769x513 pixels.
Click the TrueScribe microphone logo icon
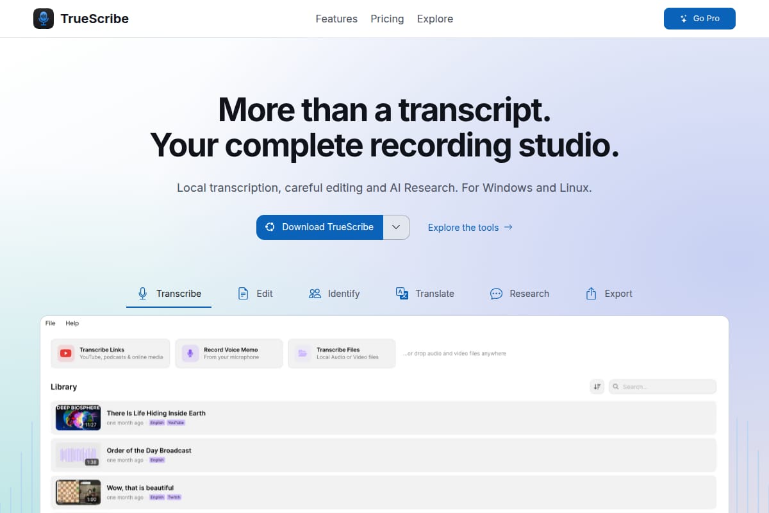coord(44,19)
